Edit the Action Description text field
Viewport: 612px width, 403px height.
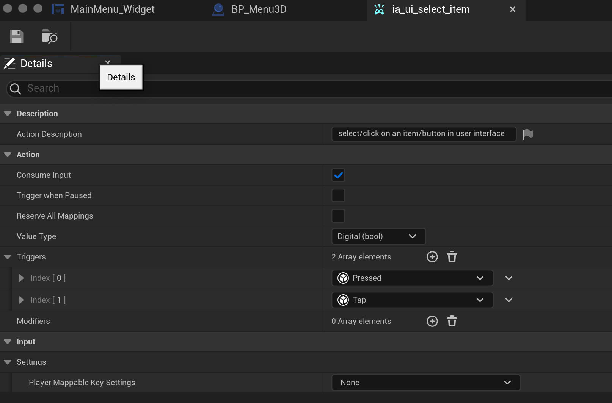424,134
